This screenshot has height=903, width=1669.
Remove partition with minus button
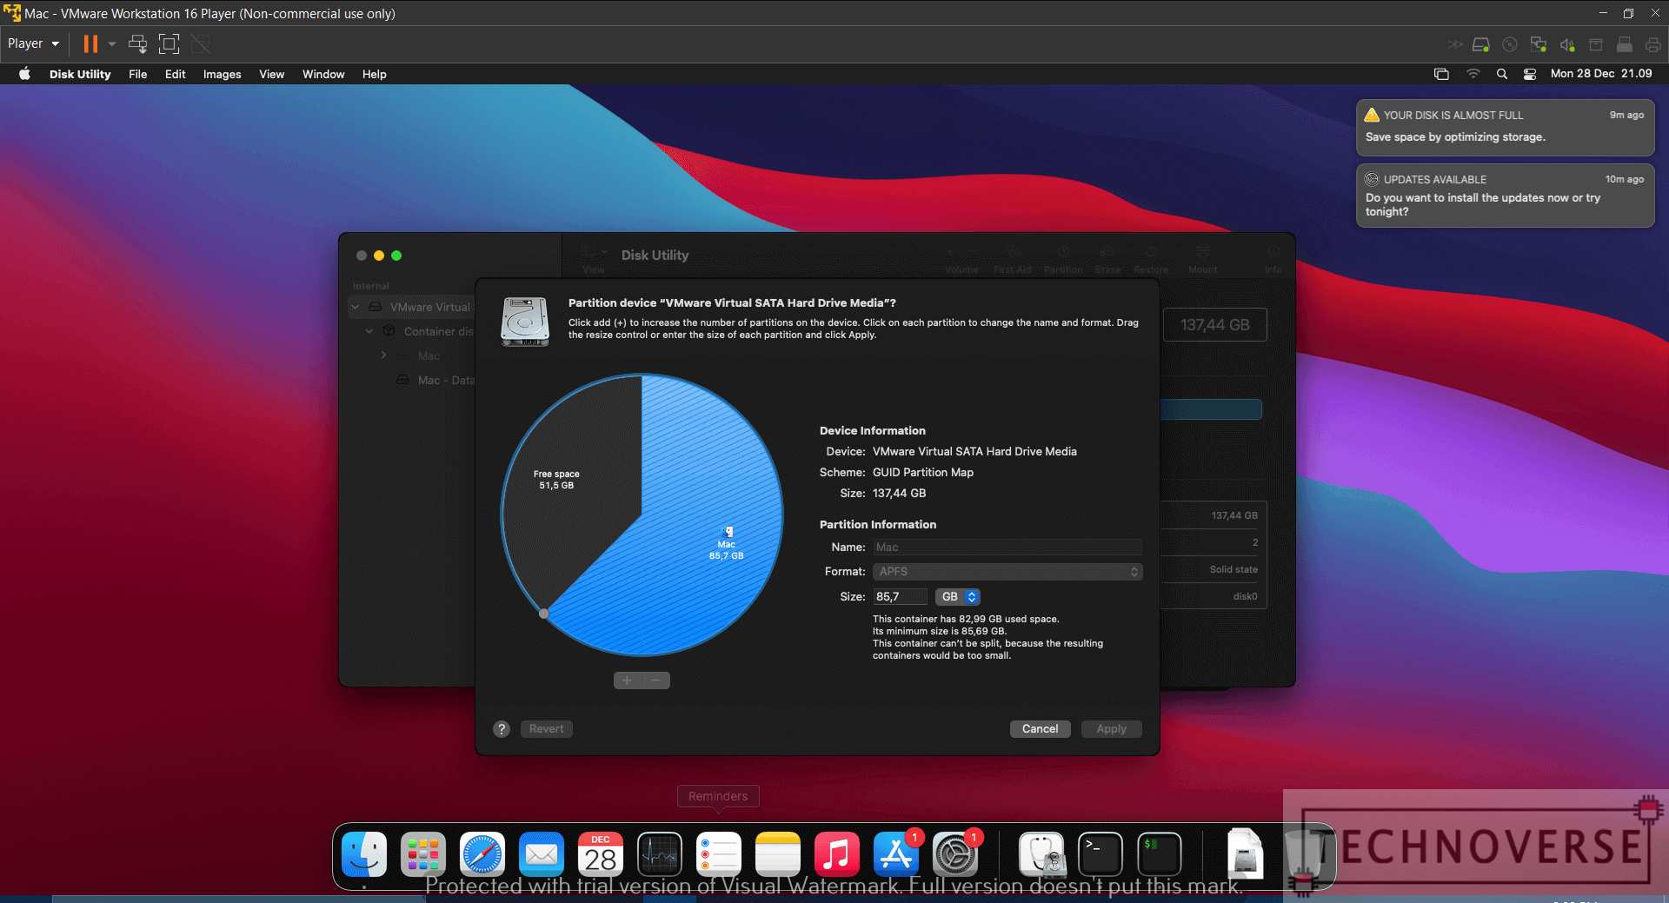656,681
